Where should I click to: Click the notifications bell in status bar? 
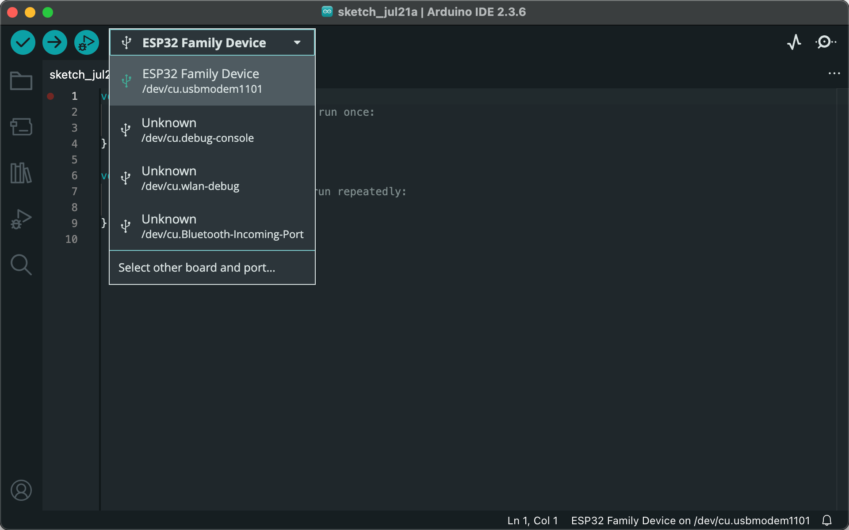827,520
